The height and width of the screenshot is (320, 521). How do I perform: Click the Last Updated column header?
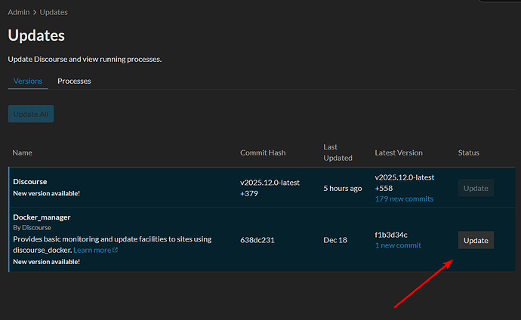pos(338,152)
